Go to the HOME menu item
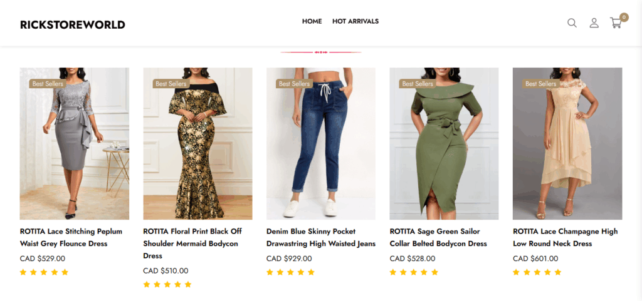Image resolution: width=642 pixels, height=301 pixels. [x=312, y=21]
